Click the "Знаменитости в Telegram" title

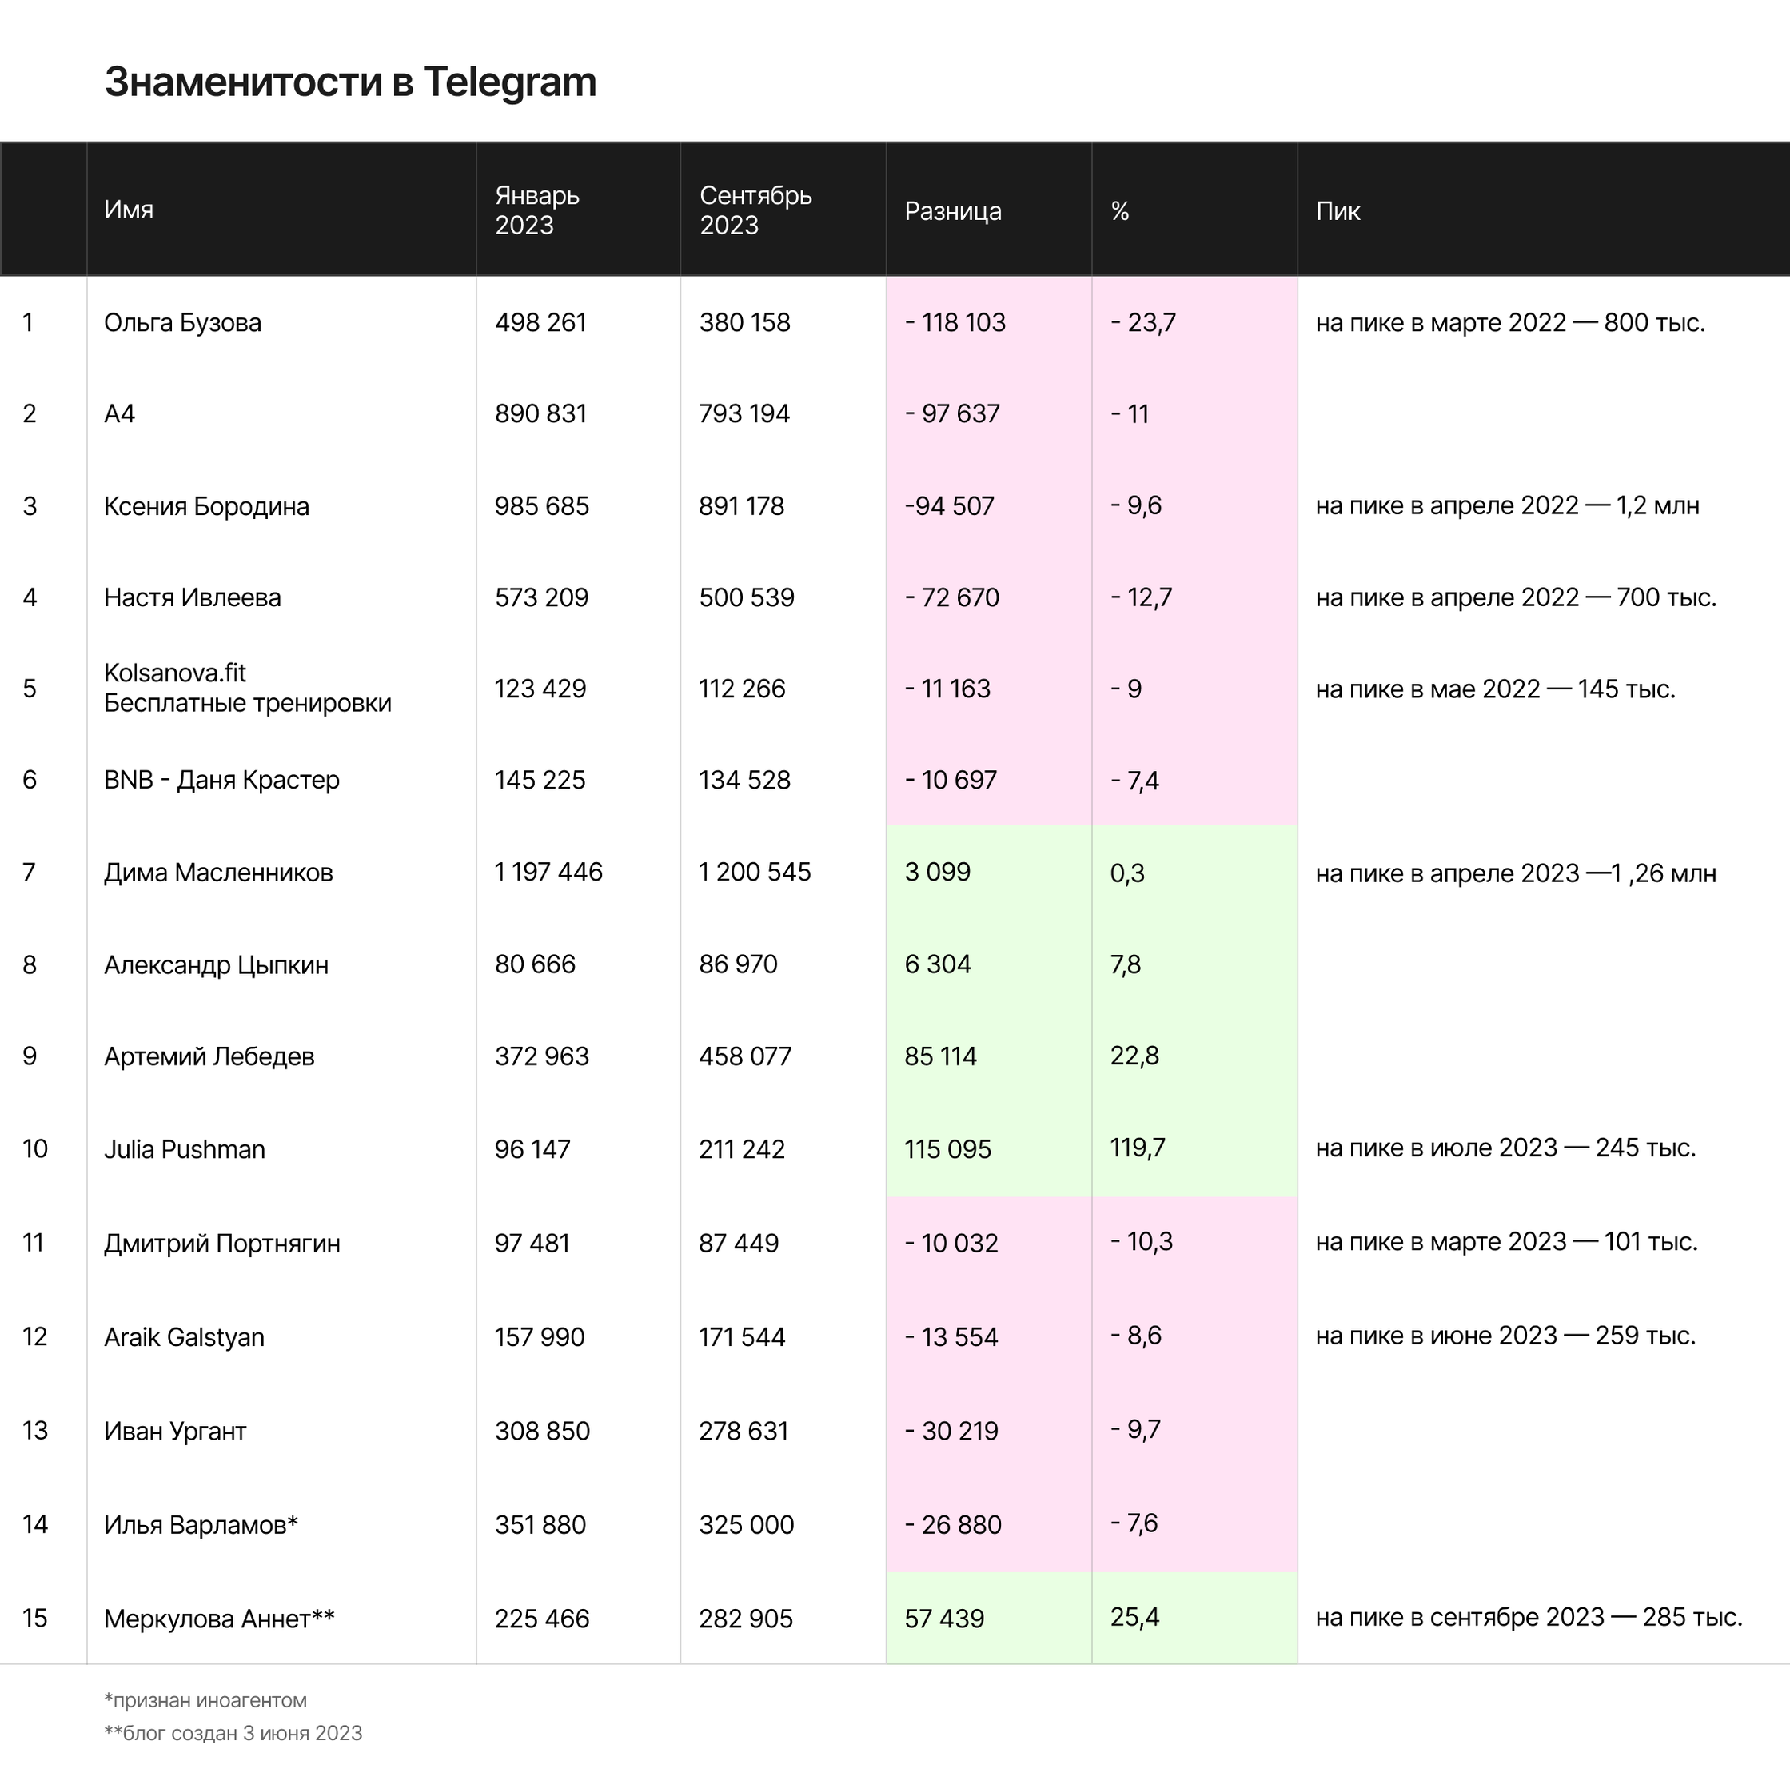pyautogui.click(x=350, y=82)
